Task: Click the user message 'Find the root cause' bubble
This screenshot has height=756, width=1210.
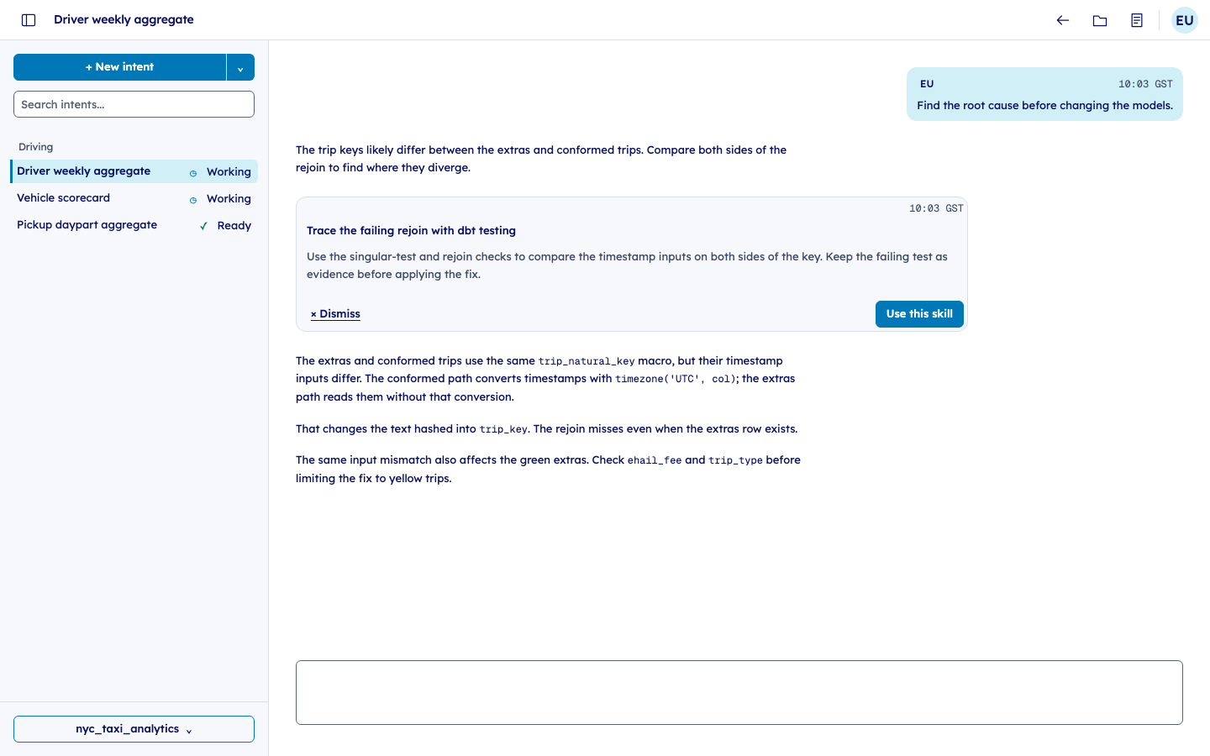Action: 1044,94
